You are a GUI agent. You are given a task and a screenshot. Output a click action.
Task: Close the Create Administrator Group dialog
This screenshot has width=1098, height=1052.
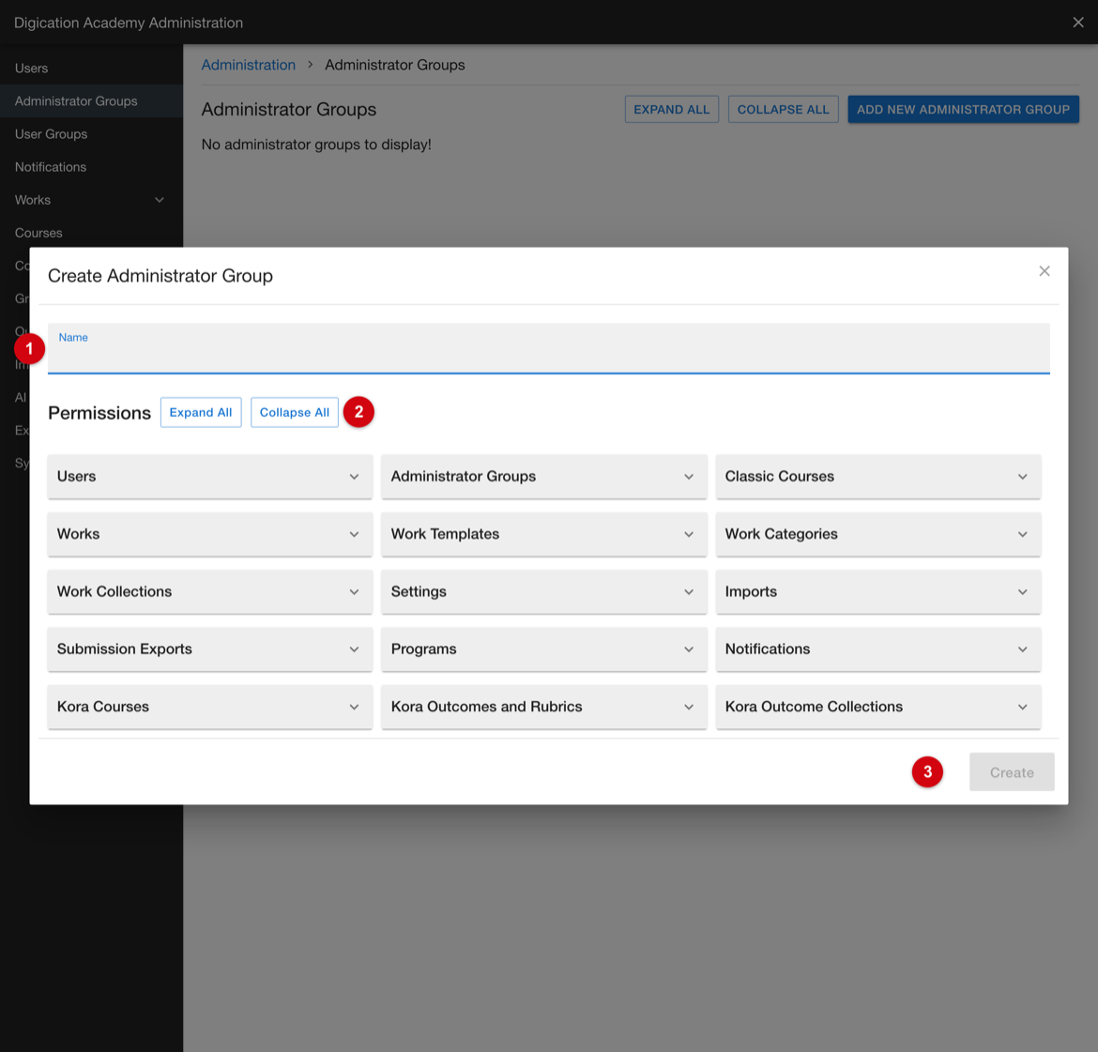coord(1045,271)
